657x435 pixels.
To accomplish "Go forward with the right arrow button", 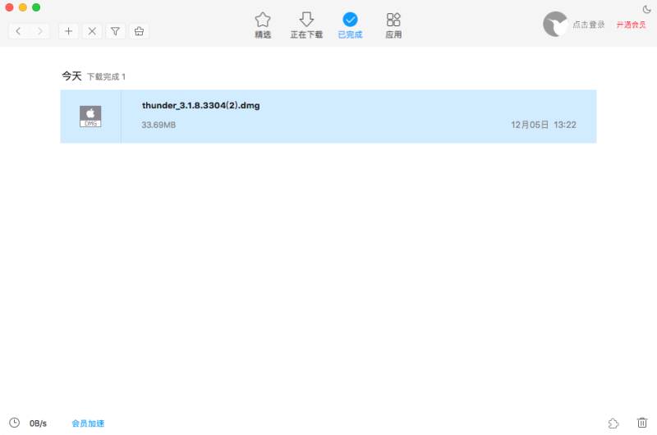I will click(x=39, y=31).
